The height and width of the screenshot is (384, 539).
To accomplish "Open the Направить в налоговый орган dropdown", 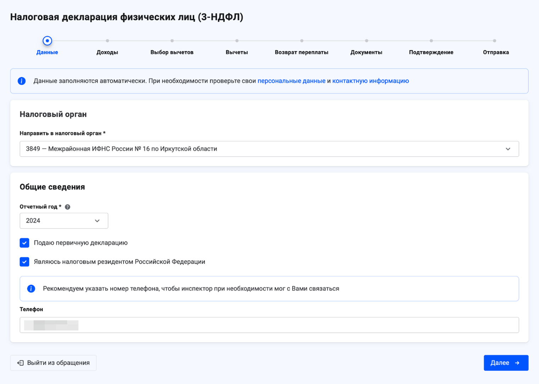I will pyautogui.click(x=262, y=149).
